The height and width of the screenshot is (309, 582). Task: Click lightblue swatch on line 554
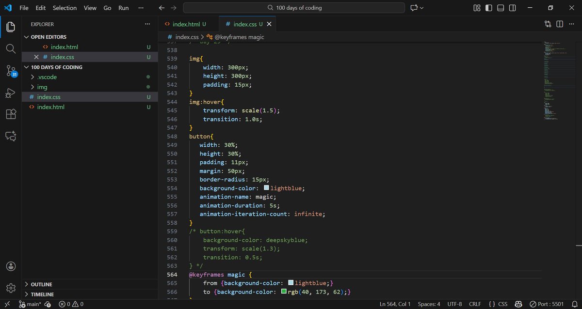click(x=266, y=188)
